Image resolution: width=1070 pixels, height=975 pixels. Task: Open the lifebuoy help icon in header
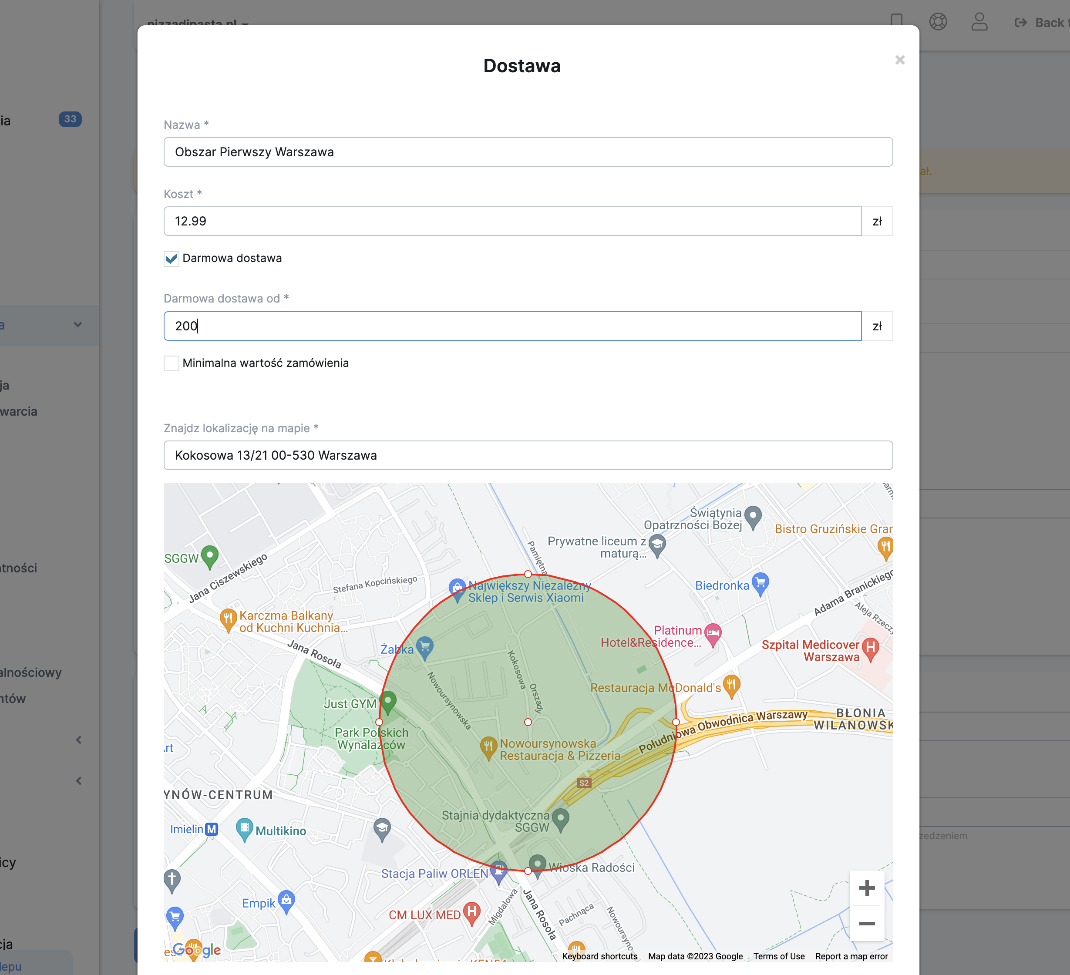938,22
